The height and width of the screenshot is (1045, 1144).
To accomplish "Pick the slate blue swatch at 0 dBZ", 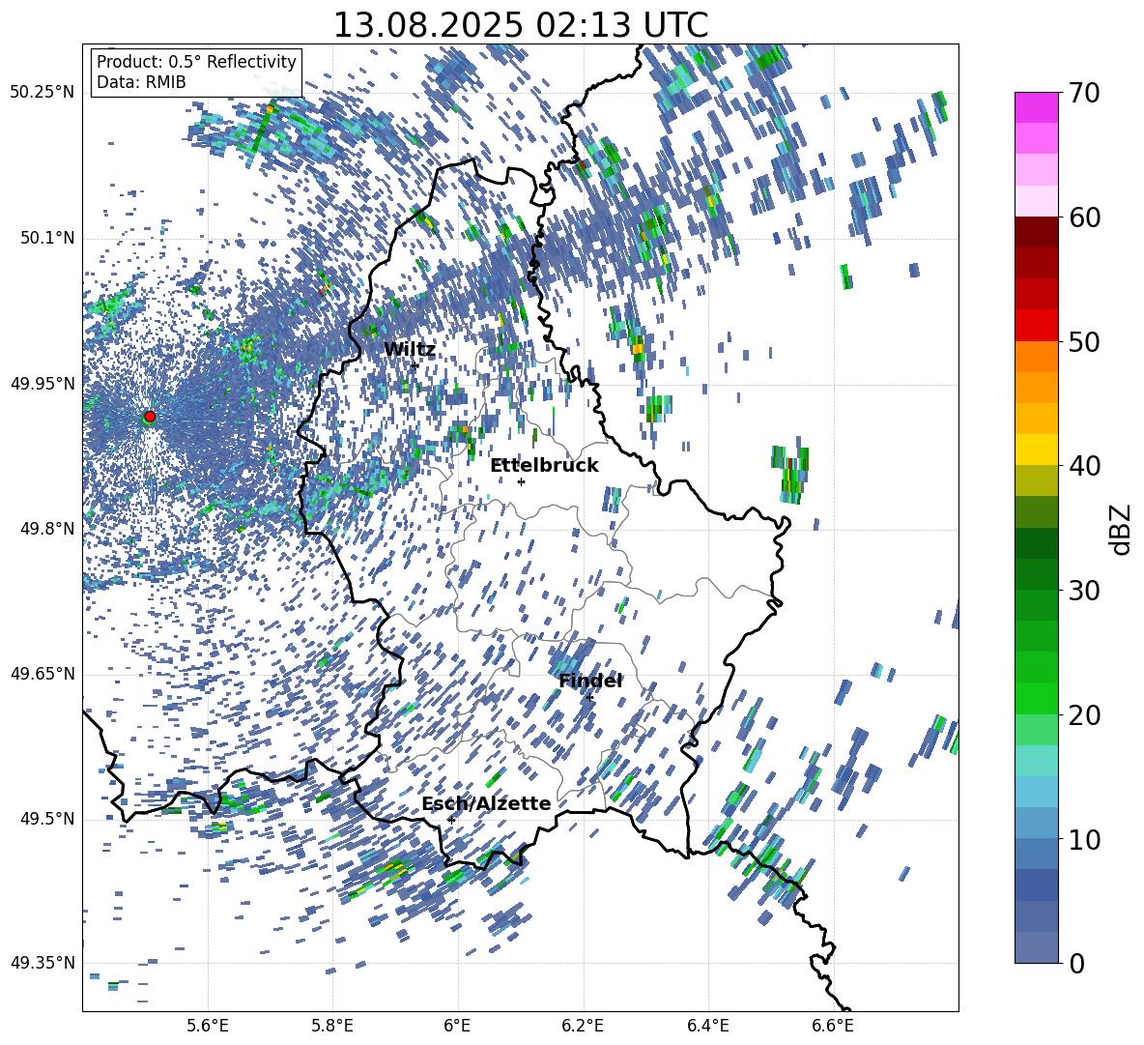I will click(x=1036, y=947).
